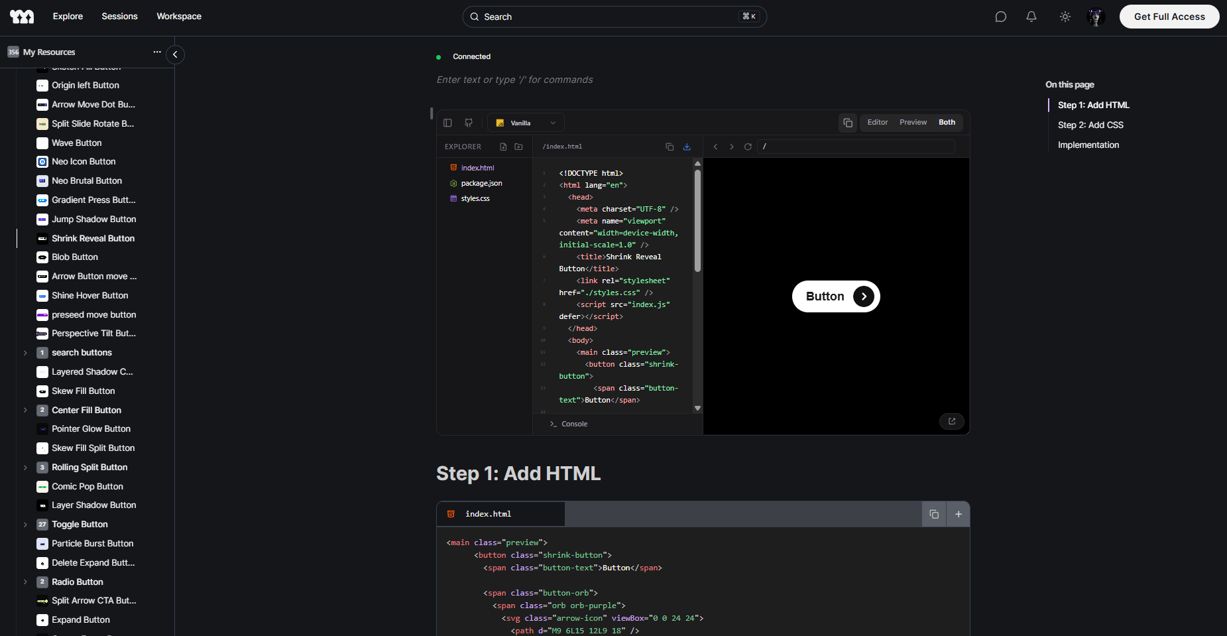Image resolution: width=1227 pixels, height=636 pixels.
Task: Open preview in new window icon
Action: tap(952, 421)
